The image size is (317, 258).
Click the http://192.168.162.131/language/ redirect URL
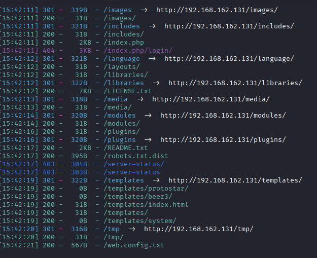229,59
